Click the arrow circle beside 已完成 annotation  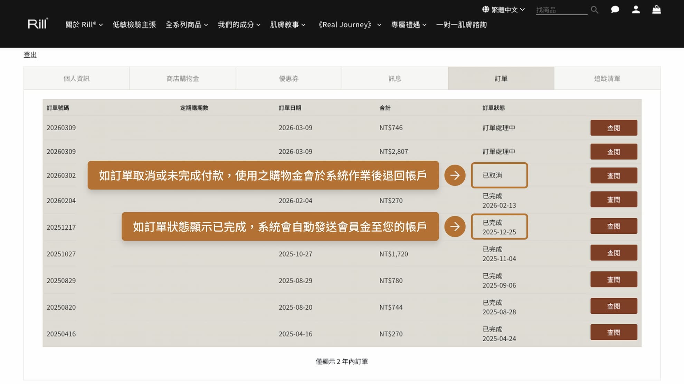point(455,226)
